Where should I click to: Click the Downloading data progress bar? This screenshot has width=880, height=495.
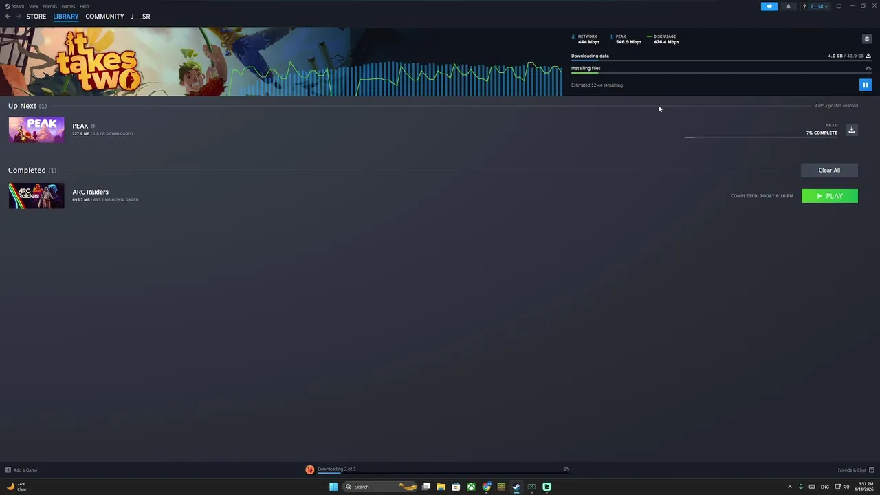pos(721,60)
